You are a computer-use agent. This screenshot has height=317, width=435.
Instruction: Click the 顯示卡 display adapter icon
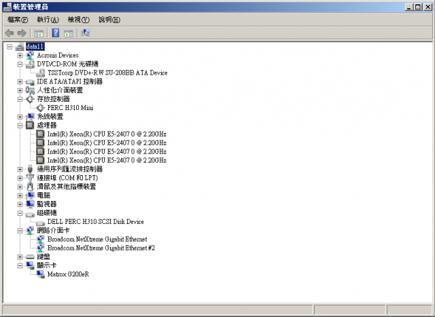tap(30, 265)
